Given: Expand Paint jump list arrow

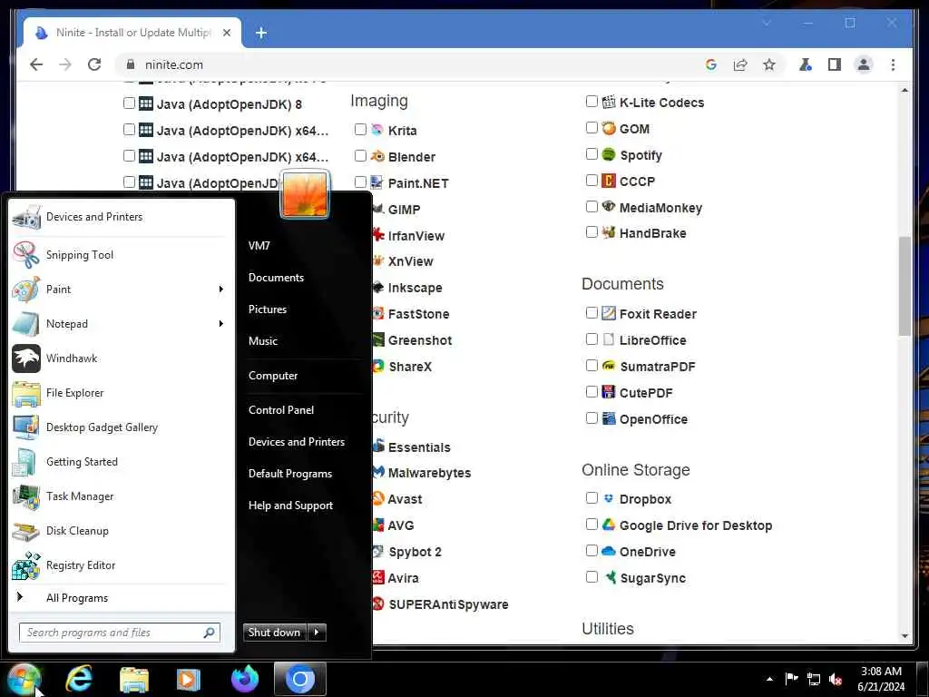Looking at the screenshot, I should (x=221, y=290).
